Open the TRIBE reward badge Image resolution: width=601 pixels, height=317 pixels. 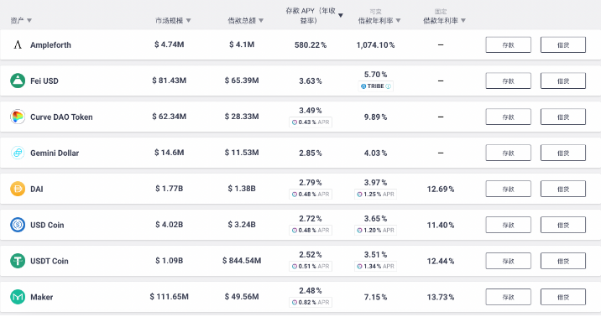point(376,86)
